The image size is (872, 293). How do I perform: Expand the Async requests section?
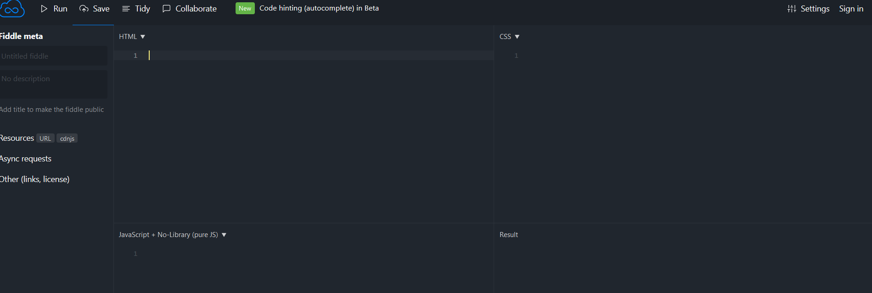pos(26,159)
